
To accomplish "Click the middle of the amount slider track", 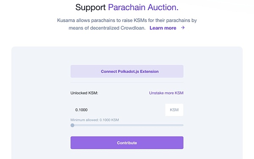I will click(x=127, y=125).
